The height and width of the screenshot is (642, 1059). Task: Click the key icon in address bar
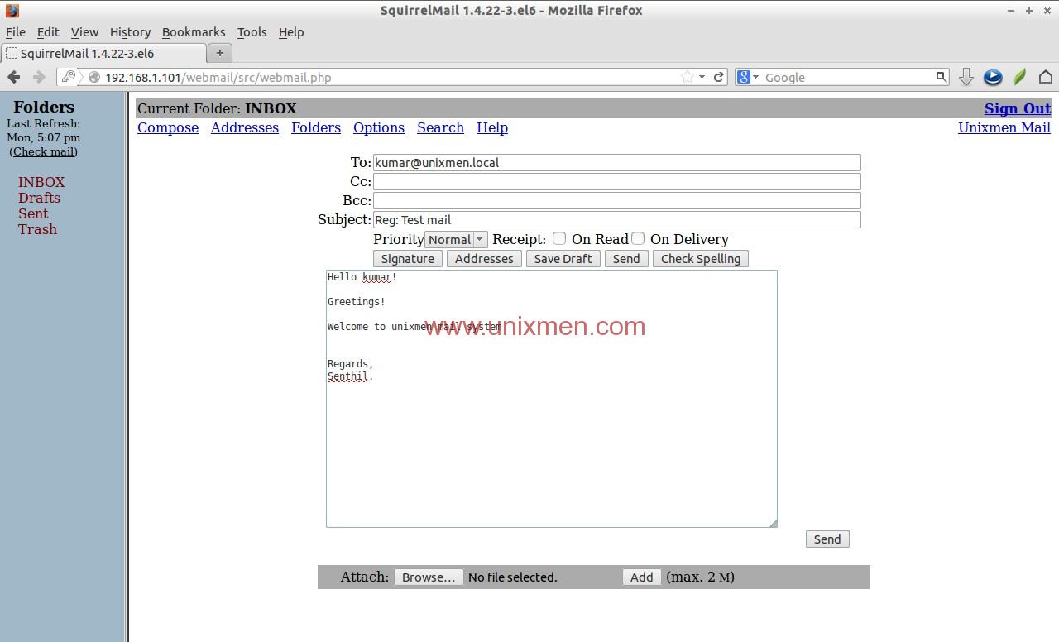point(69,77)
